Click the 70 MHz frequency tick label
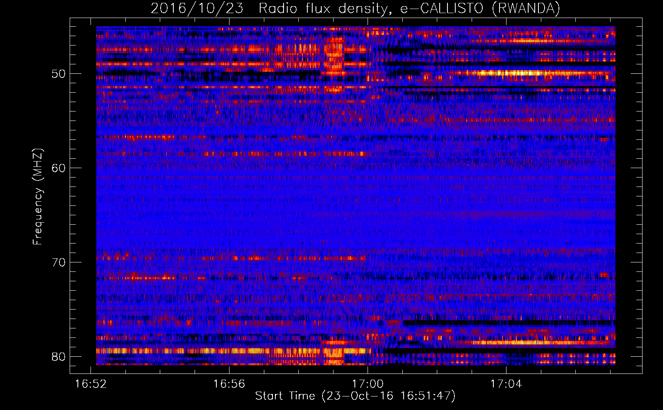 (x=59, y=262)
